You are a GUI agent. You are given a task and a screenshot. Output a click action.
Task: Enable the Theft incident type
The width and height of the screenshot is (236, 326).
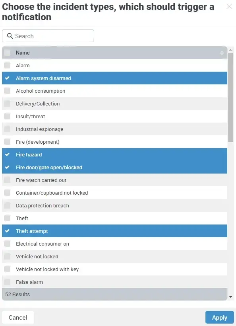[7, 218]
